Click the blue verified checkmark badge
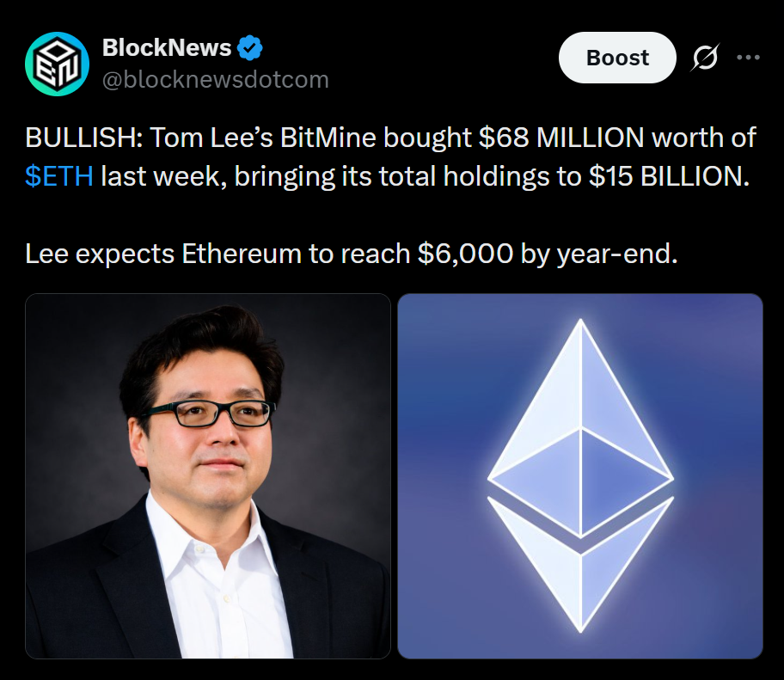 pyautogui.click(x=249, y=48)
